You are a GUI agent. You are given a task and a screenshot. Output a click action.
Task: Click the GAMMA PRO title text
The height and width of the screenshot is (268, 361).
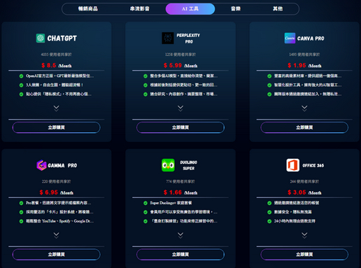coord(62,165)
